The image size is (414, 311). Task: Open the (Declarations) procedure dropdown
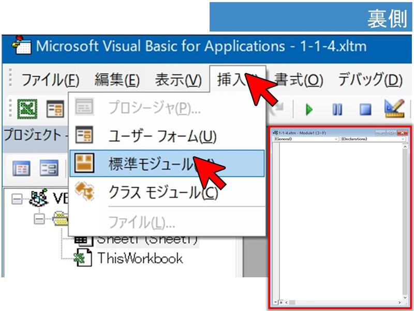(x=373, y=139)
